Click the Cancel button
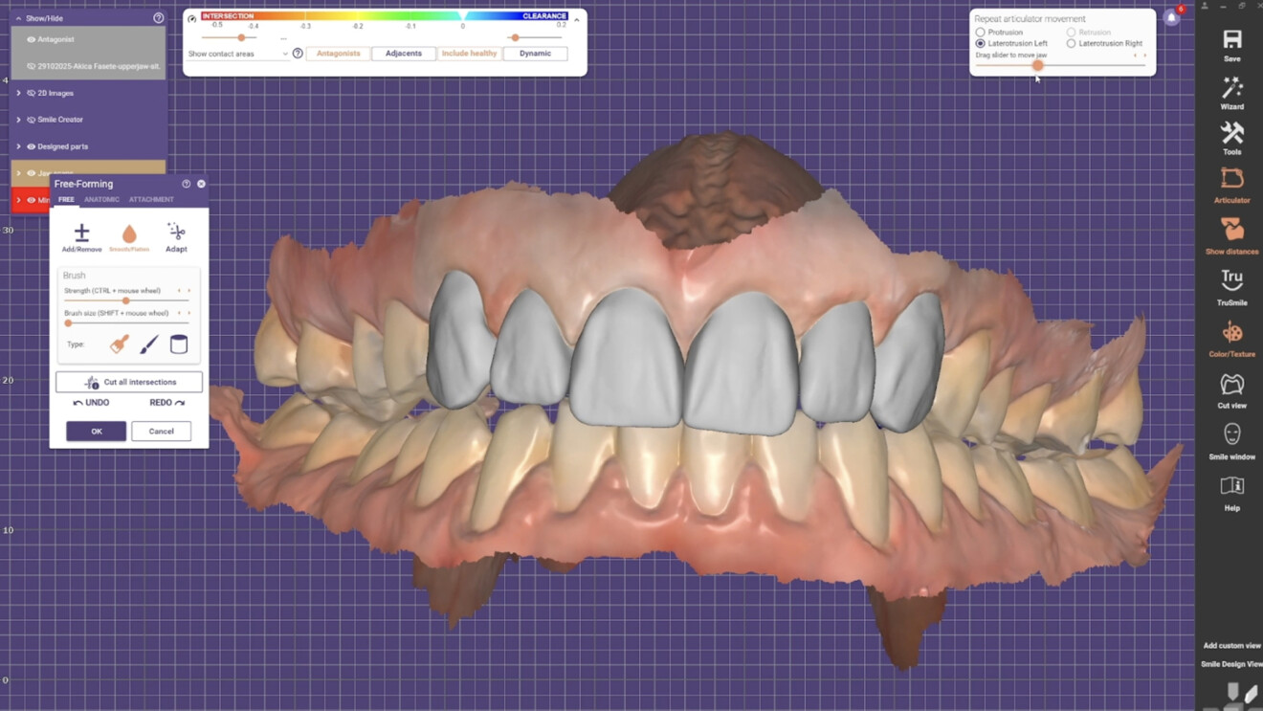Screen dimensions: 1263x711 pos(161,432)
